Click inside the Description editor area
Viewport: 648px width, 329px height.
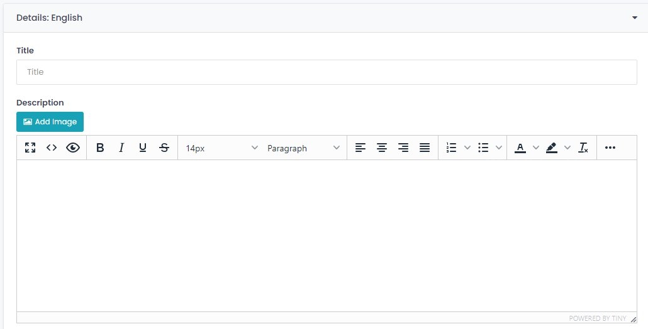(327, 235)
